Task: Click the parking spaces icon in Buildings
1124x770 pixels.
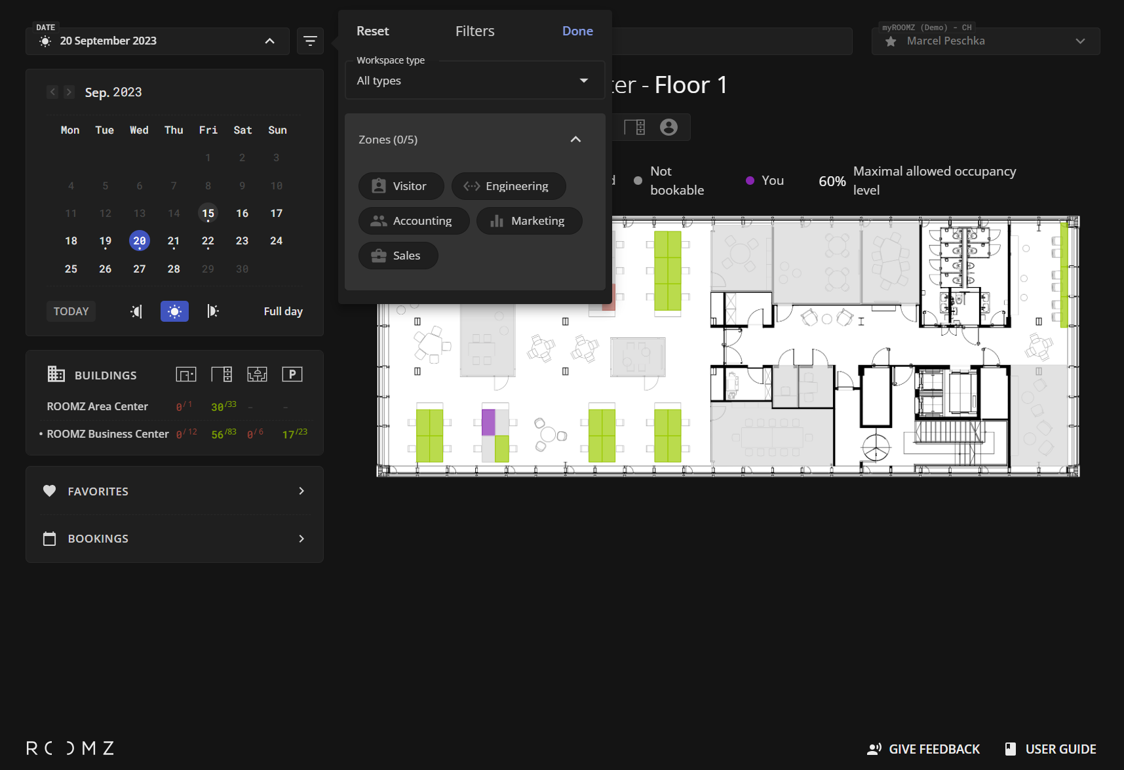Action: [292, 374]
